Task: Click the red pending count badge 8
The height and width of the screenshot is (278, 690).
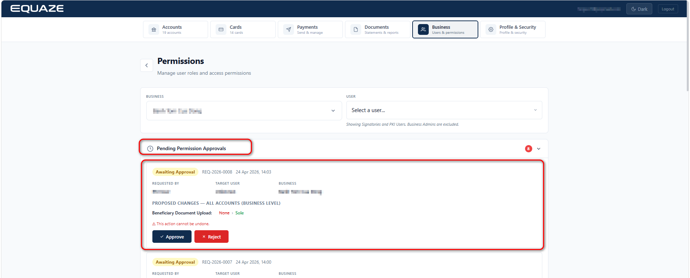Action: [528, 149]
